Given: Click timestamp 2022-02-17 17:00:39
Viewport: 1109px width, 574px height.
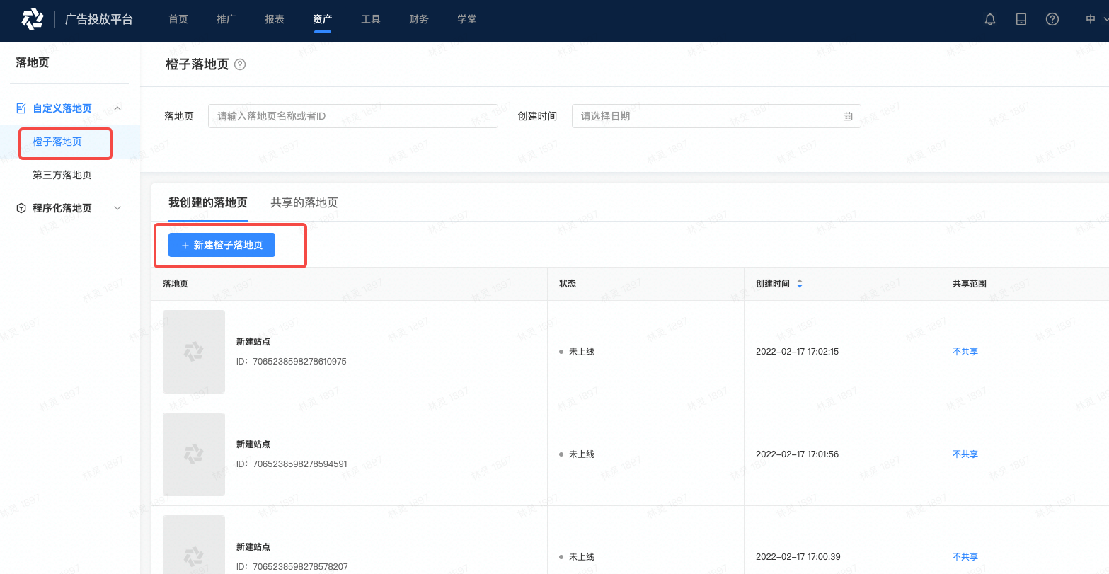Looking at the screenshot, I should [x=798, y=557].
